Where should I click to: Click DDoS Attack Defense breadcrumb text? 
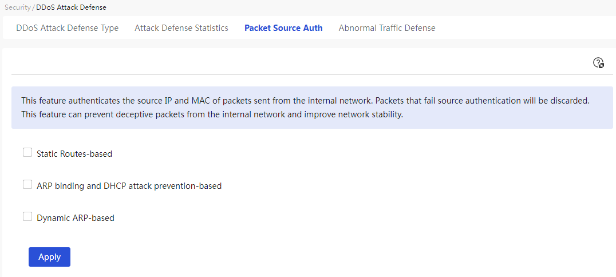(x=71, y=7)
